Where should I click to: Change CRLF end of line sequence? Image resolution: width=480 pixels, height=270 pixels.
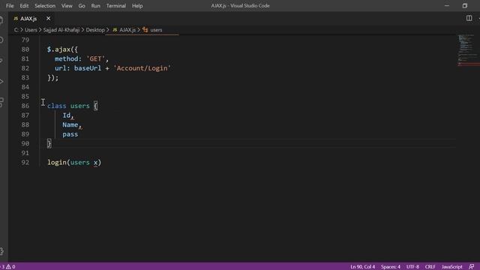coord(430,267)
